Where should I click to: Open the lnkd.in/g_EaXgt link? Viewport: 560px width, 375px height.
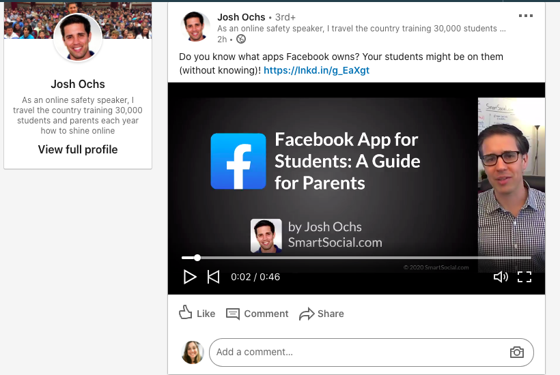click(316, 70)
